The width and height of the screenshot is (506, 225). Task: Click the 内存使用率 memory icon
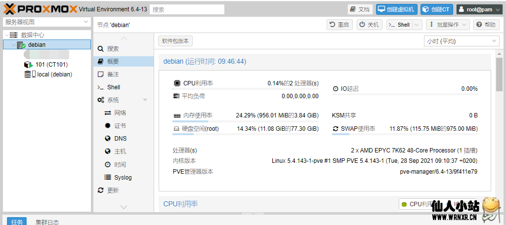tap(176, 115)
